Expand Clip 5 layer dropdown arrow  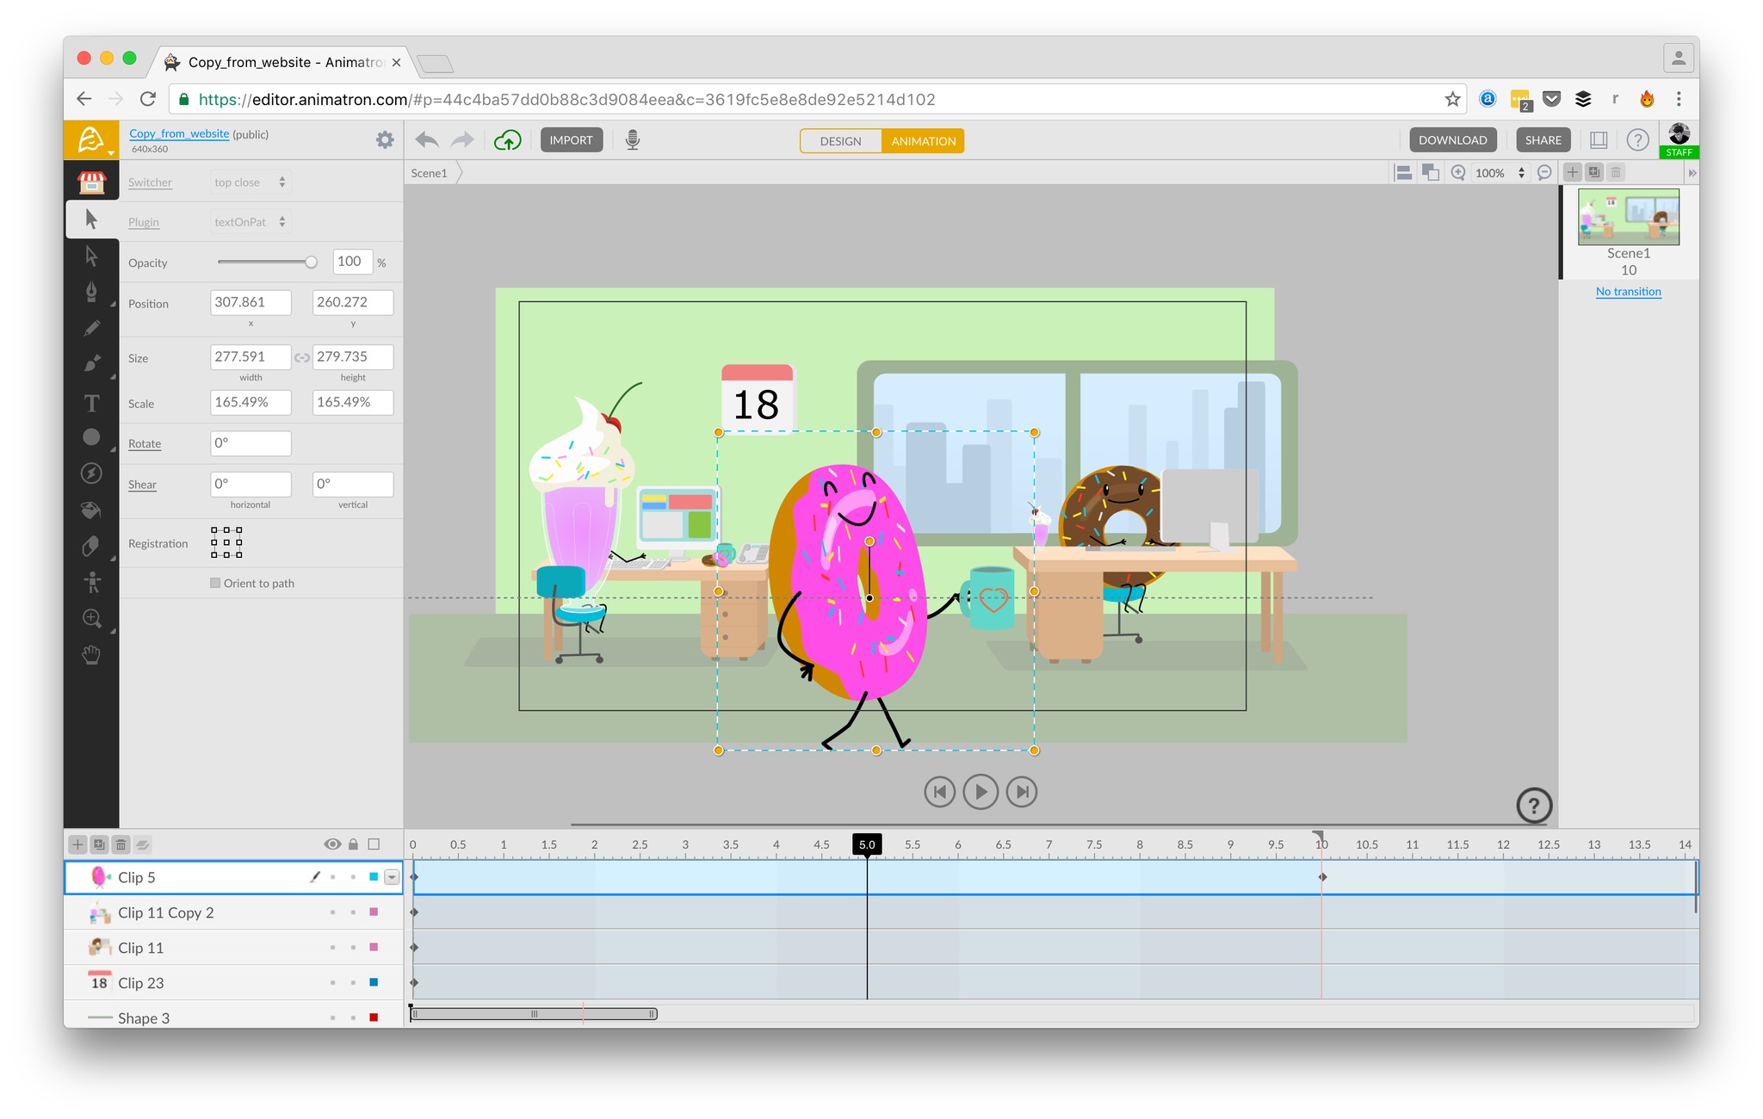coord(392,877)
